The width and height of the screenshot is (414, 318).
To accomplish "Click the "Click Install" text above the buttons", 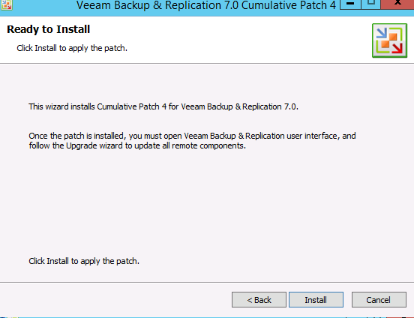I will [x=84, y=261].
